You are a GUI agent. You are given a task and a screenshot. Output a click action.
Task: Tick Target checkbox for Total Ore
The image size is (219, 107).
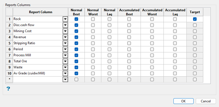pyautogui.click(x=195, y=61)
